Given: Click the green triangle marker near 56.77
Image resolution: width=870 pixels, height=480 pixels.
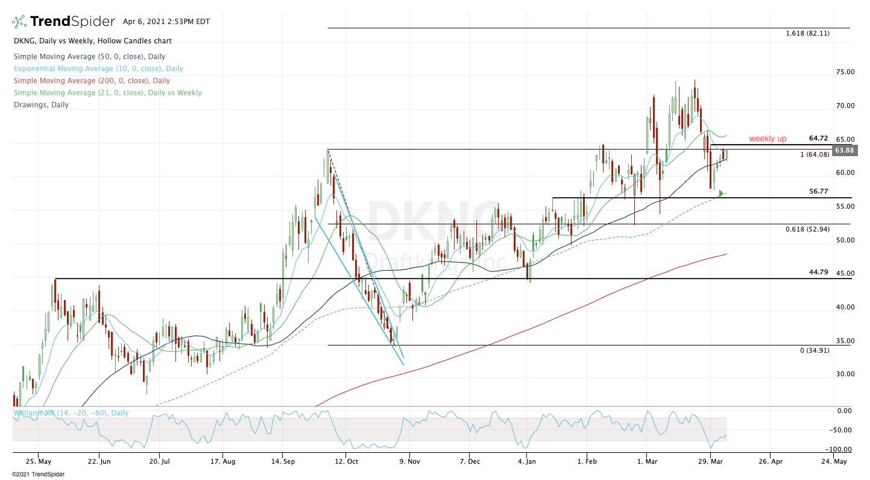Looking at the screenshot, I should (x=721, y=194).
